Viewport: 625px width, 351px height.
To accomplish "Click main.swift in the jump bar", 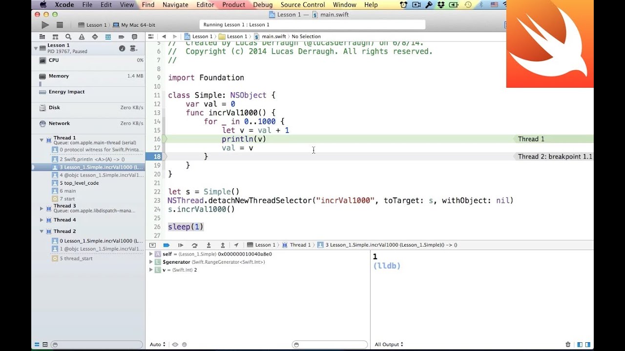I will [x=270, y=37].
